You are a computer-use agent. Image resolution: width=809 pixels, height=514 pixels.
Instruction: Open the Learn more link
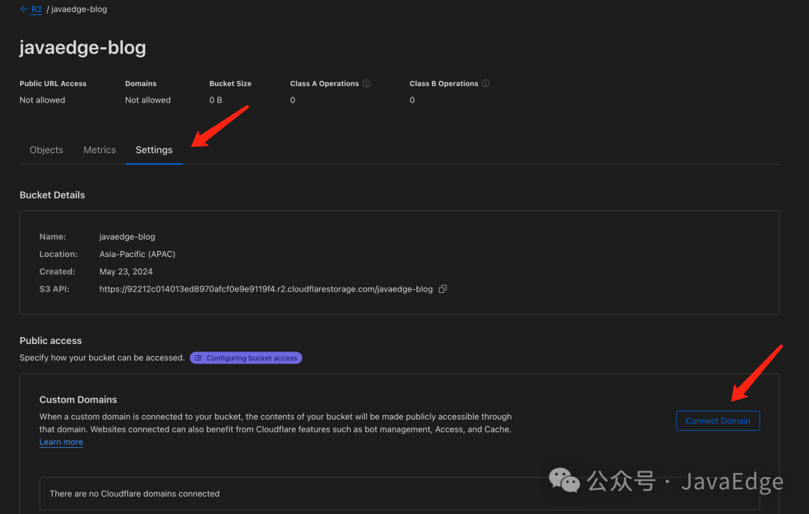point(61,442)
